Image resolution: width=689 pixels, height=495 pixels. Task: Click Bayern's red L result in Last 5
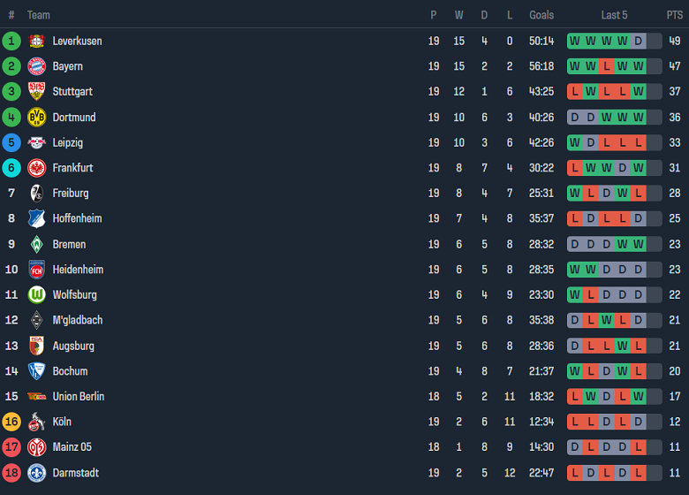click(x=606, y=66)
